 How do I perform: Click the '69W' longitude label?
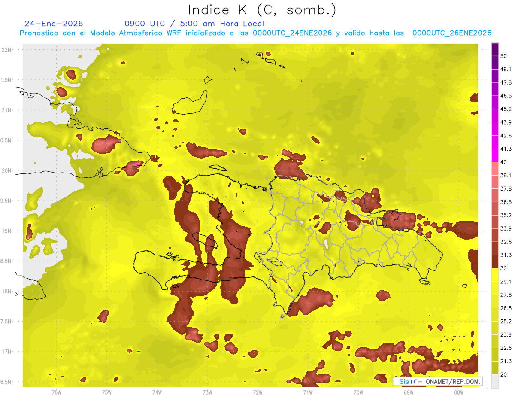point(409,392)
